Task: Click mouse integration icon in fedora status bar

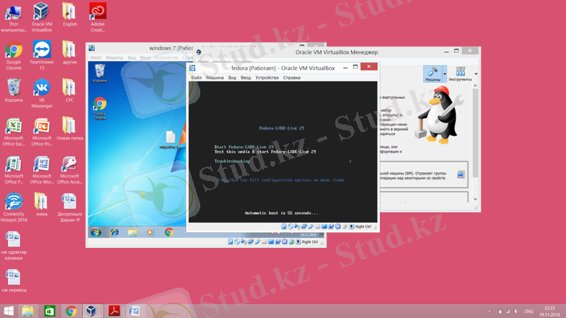Action: (x=345, y=226)
